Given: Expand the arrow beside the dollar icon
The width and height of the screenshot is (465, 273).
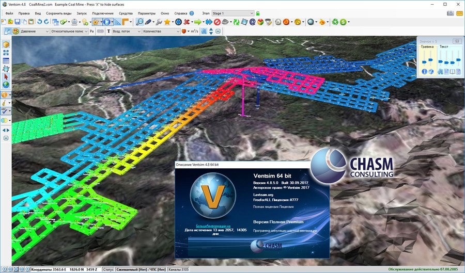Looking at the screenshot, I should [348, 22].
